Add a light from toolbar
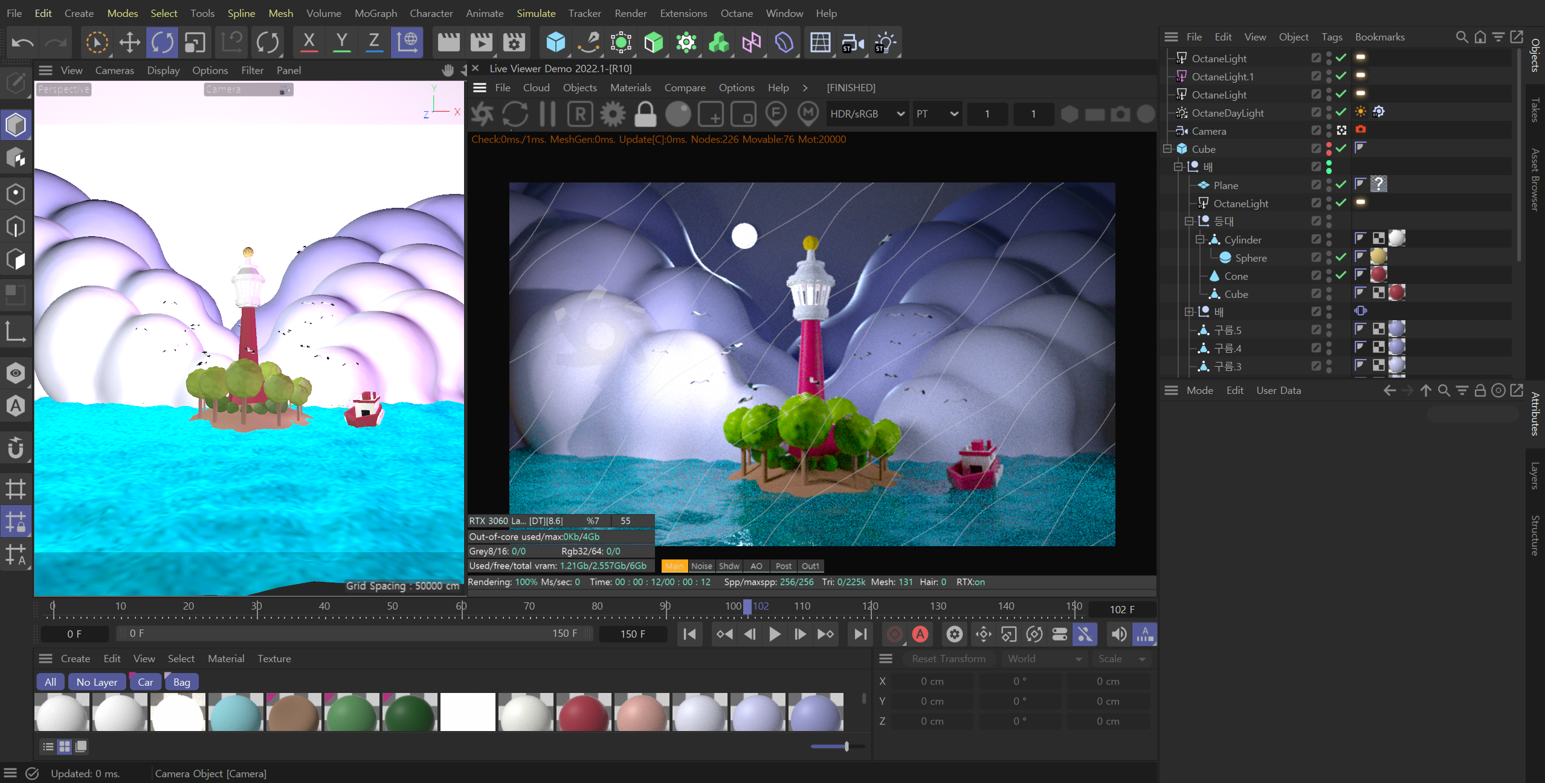The width and height of the screenshot is (1545, 783). [885, 42]
